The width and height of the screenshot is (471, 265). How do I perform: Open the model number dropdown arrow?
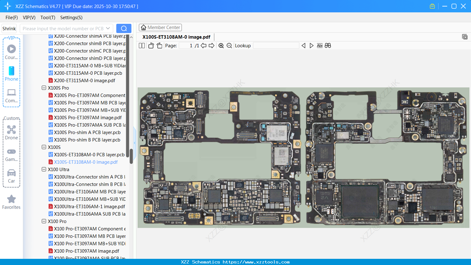[x=108, y=28]
